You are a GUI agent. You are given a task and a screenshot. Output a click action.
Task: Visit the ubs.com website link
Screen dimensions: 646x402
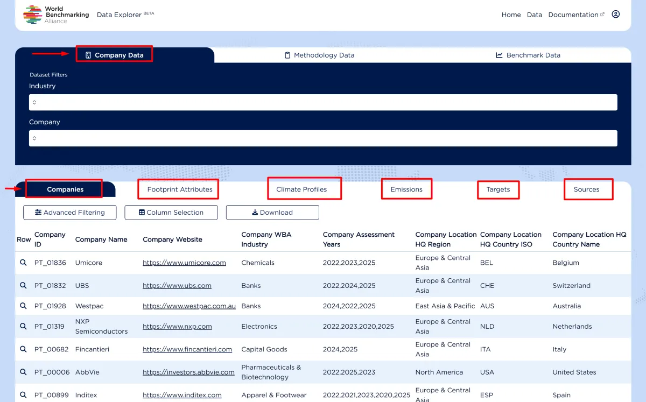tap(177, 285)
